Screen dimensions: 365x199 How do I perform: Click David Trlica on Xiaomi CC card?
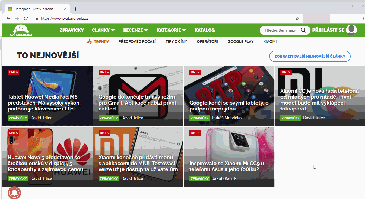click(x=314, y=118)
